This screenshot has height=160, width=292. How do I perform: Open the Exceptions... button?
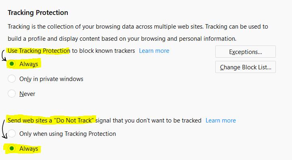[x=246, y=52]
